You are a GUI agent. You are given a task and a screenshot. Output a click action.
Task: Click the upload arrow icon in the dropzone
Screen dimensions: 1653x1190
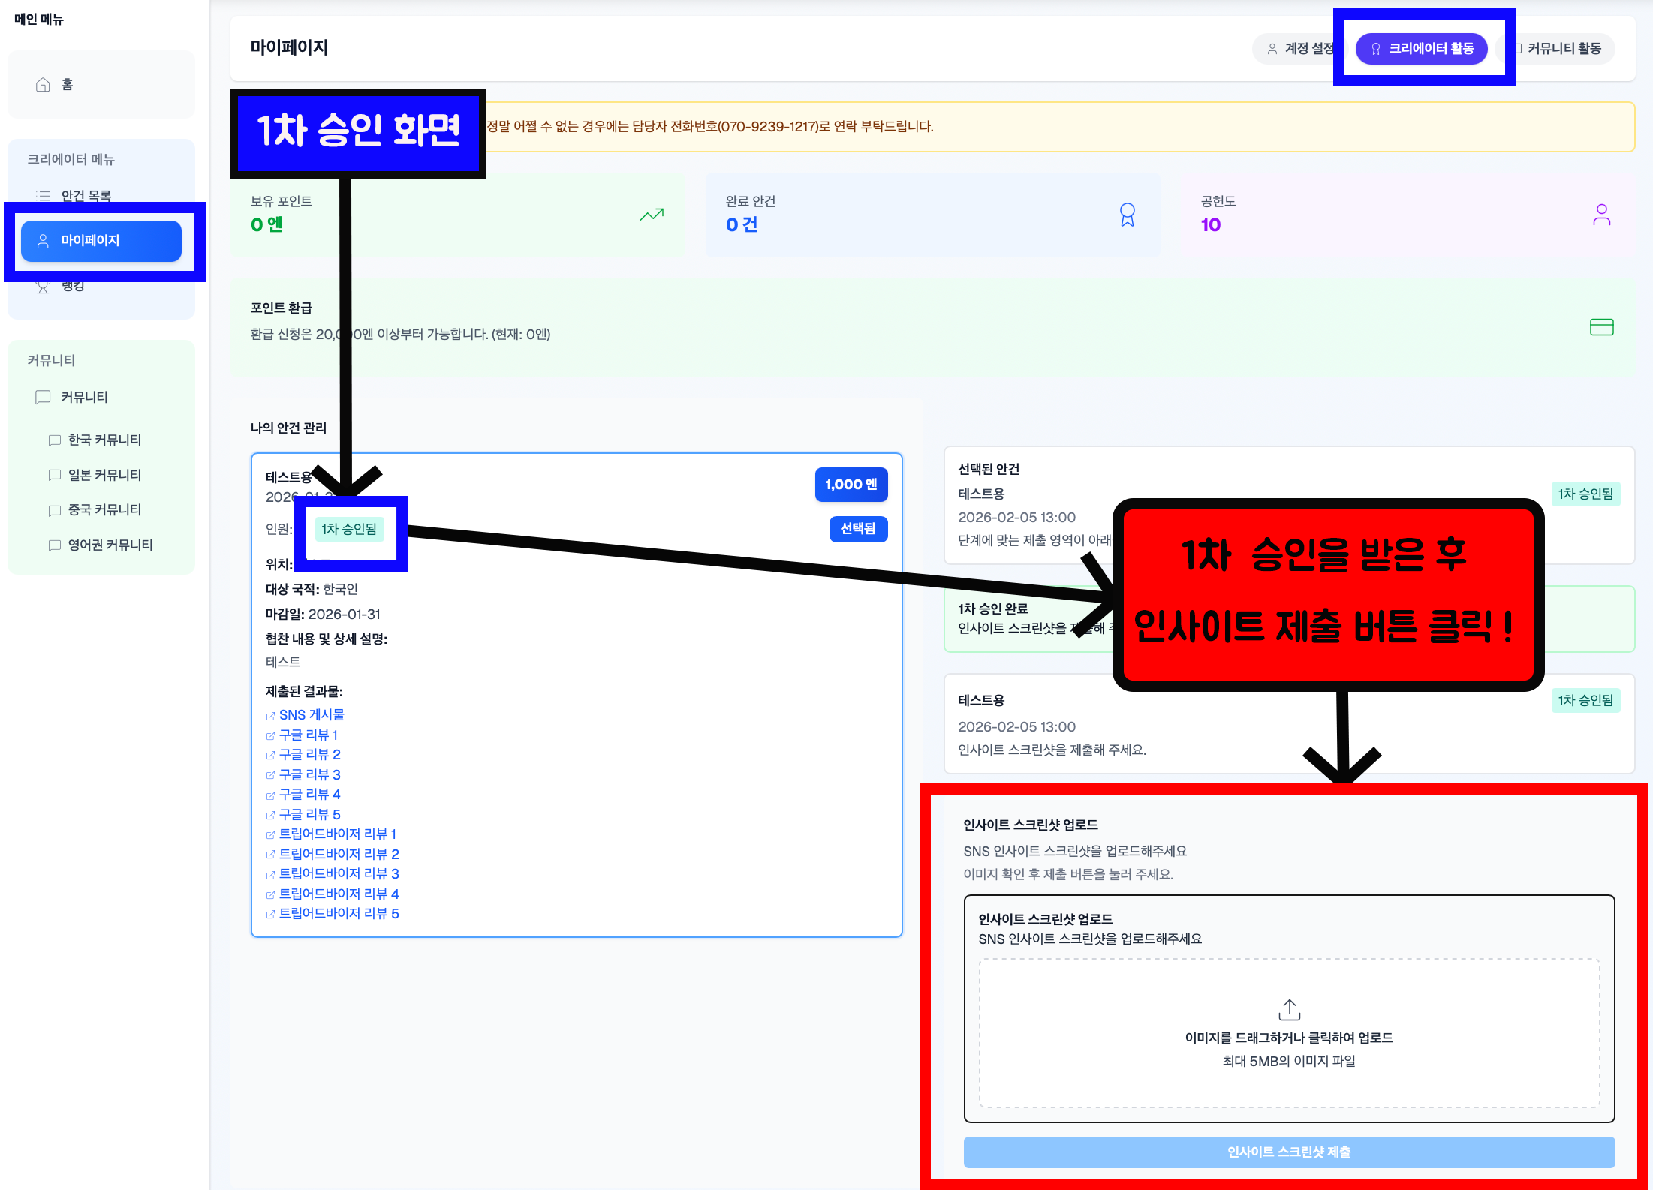click(x=1289, y=1009)
